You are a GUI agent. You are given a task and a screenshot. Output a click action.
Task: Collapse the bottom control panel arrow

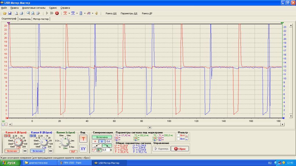(x=150, y=128)
